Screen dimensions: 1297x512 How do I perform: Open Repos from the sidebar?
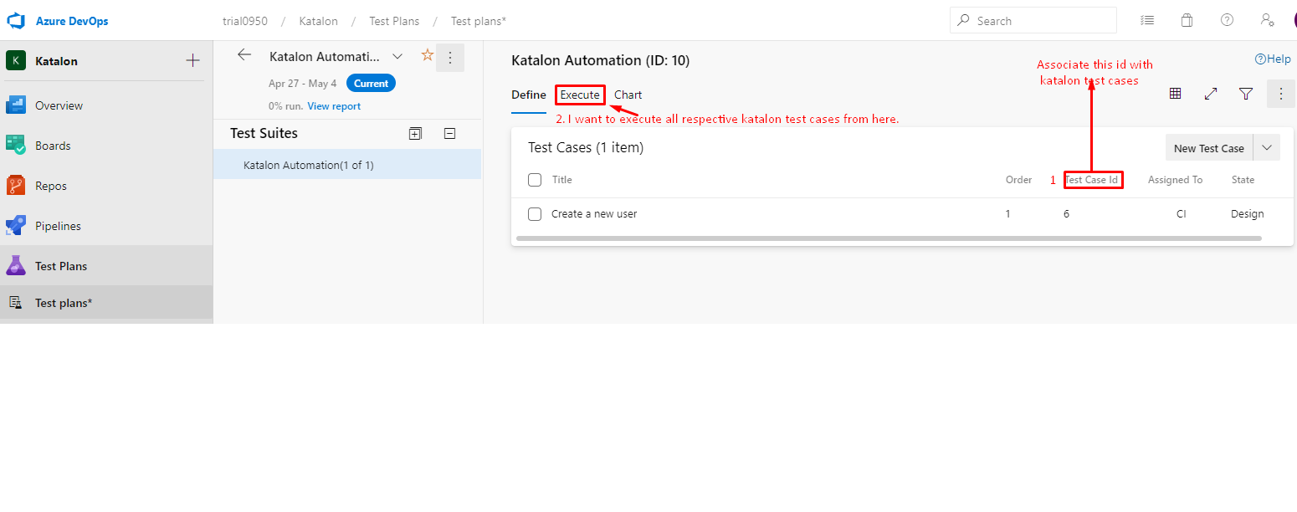coord(51,185)
